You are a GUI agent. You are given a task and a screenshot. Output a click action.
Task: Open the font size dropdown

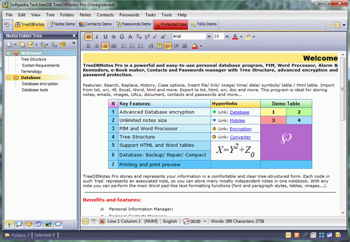tap(228, 36)
